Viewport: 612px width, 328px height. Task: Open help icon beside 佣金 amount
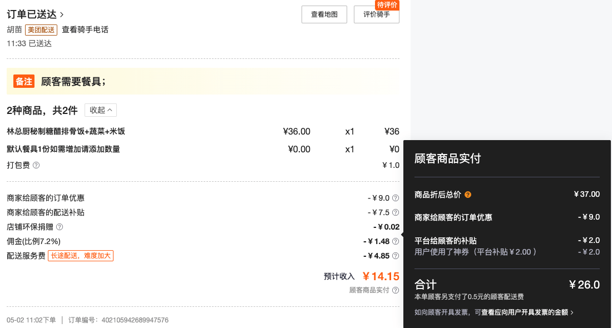396,241
